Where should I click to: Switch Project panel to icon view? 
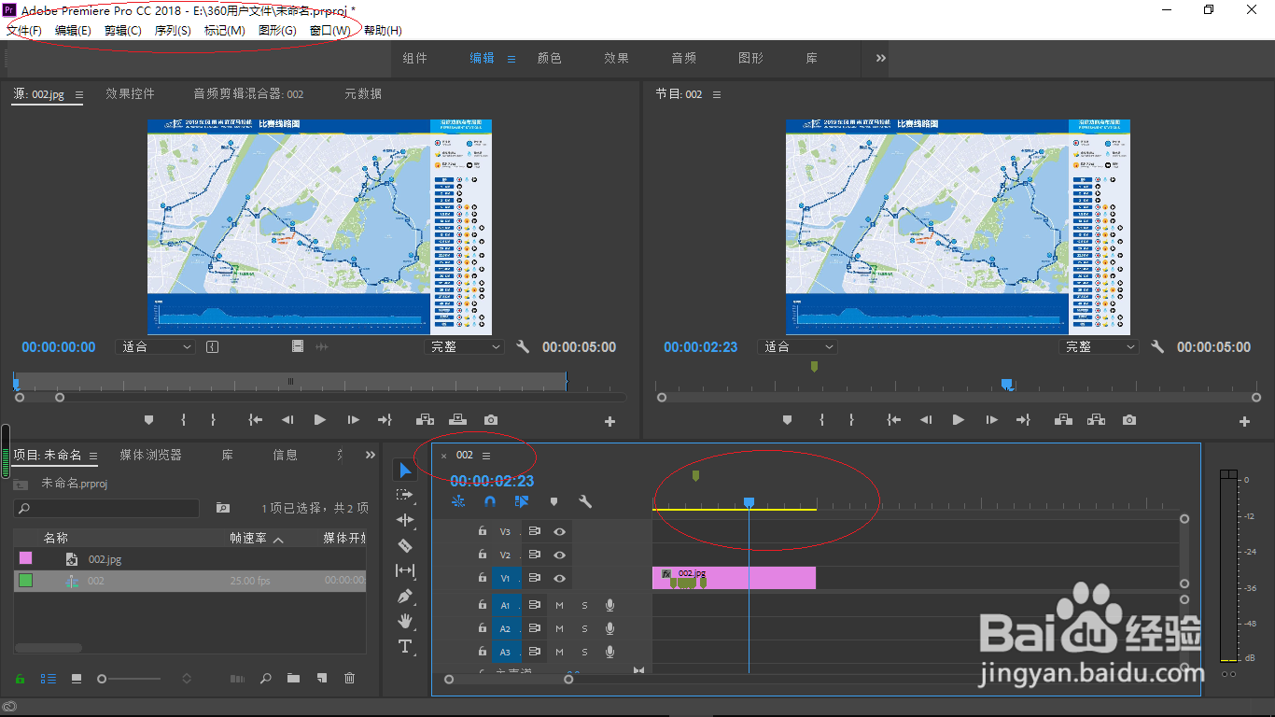(77, 678)
